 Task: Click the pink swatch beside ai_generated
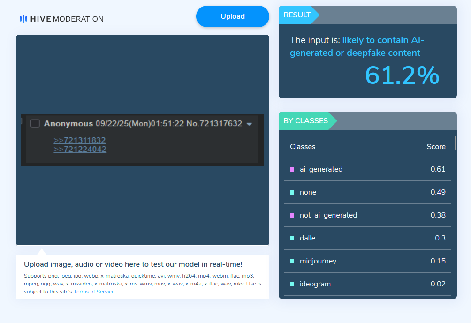(x=292, y=170)
